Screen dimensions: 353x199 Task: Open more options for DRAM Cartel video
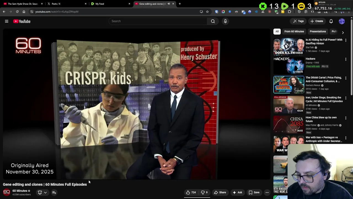pos(346,78)
